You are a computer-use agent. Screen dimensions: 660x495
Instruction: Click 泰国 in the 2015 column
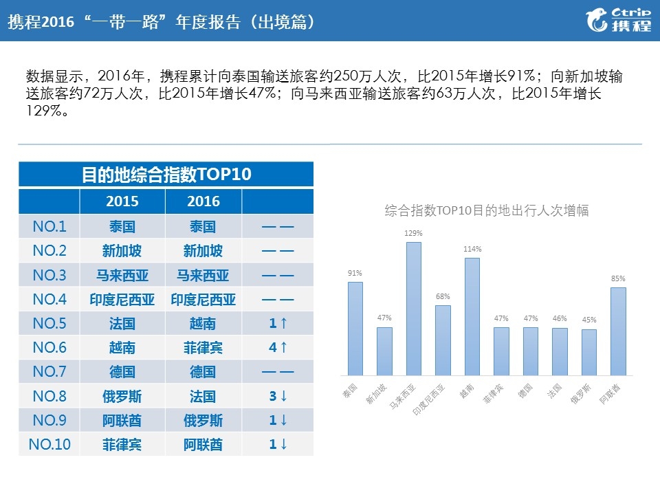[122, 227]
